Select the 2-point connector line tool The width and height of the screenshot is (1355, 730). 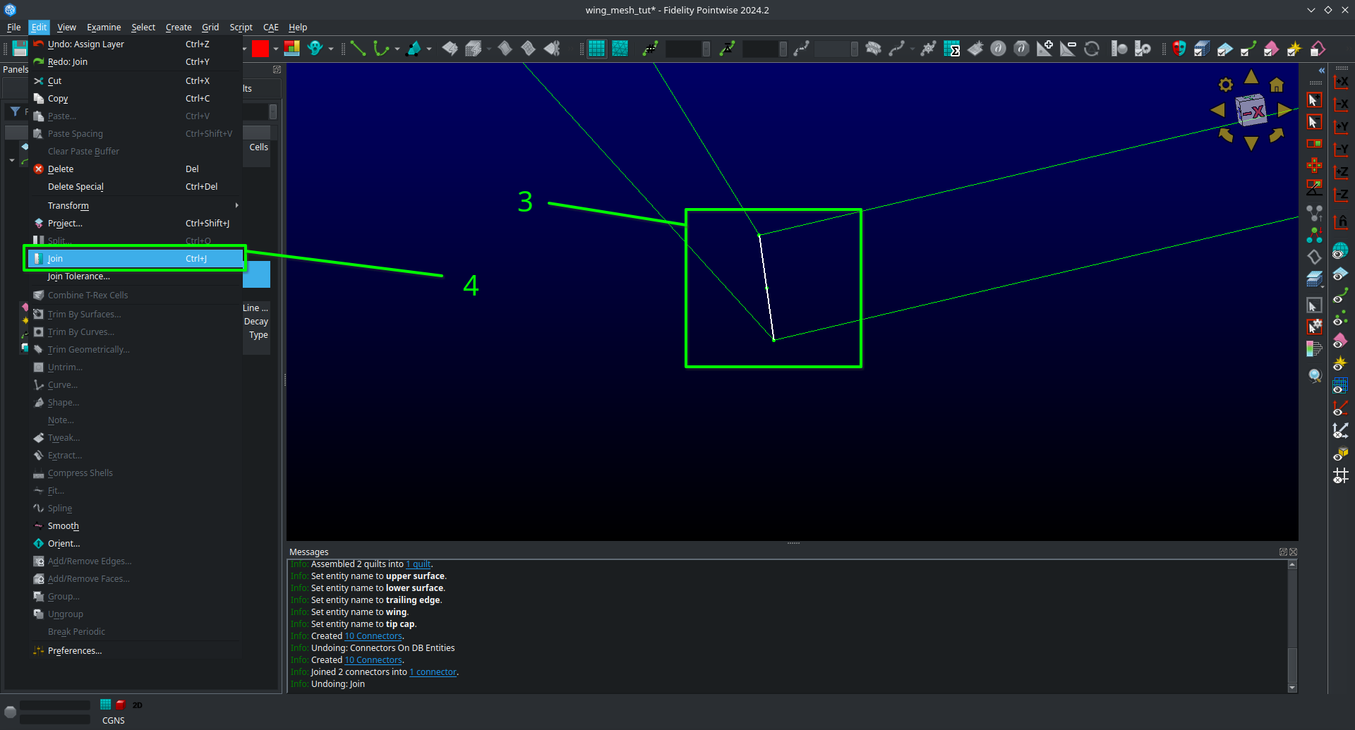pyautogui.click(x=358, y=48)
